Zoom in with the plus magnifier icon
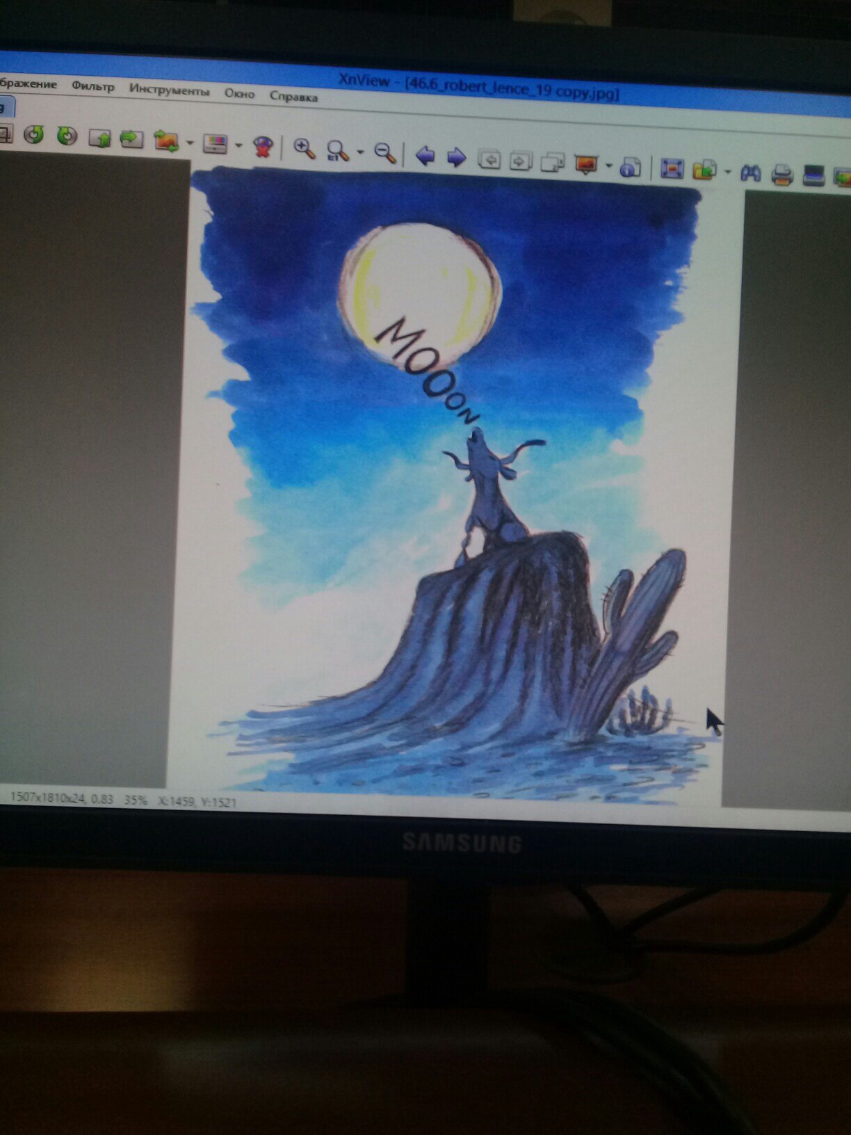Viewport: 851px width, 1135px height. point(304,148)
